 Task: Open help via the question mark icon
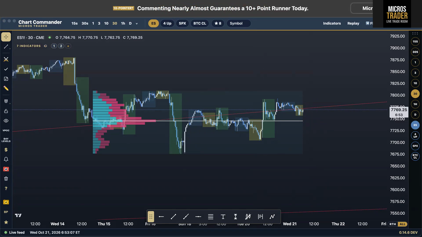[6, 188]
